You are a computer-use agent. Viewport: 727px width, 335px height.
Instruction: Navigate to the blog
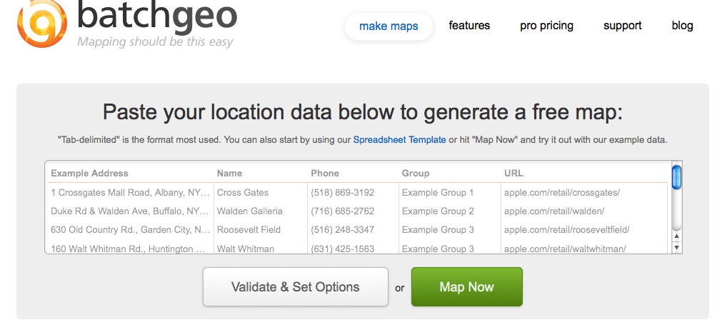click(682, 26)
